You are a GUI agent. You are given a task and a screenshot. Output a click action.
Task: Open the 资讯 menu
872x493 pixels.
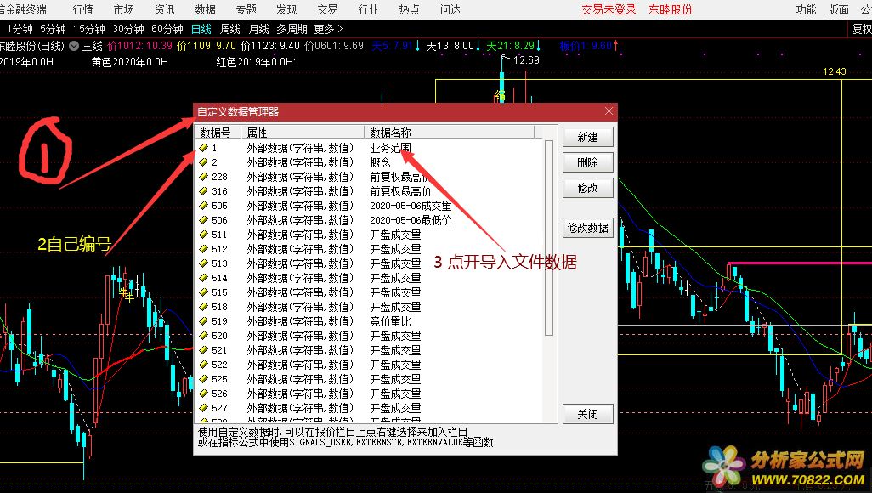coord(164,9)
